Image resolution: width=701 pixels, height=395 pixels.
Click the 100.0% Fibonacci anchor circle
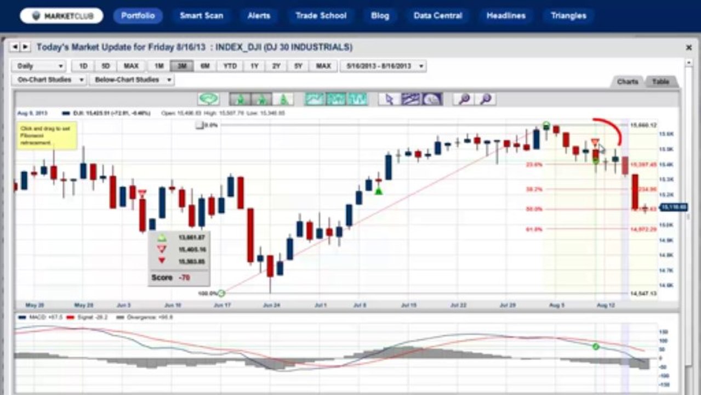tap(221, 294)
